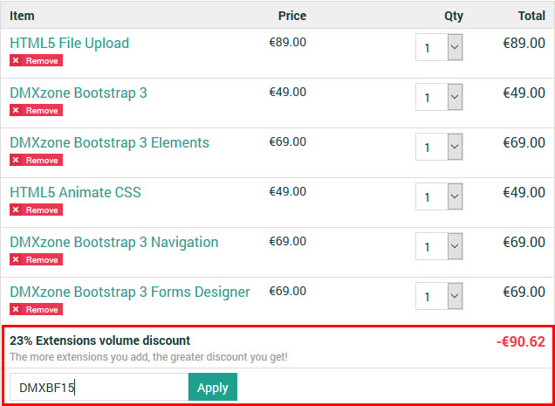Click the €69.00 price for Bootstrap 3 Navigation
Viewport: 555px width, 406px height.
[288, 242]
